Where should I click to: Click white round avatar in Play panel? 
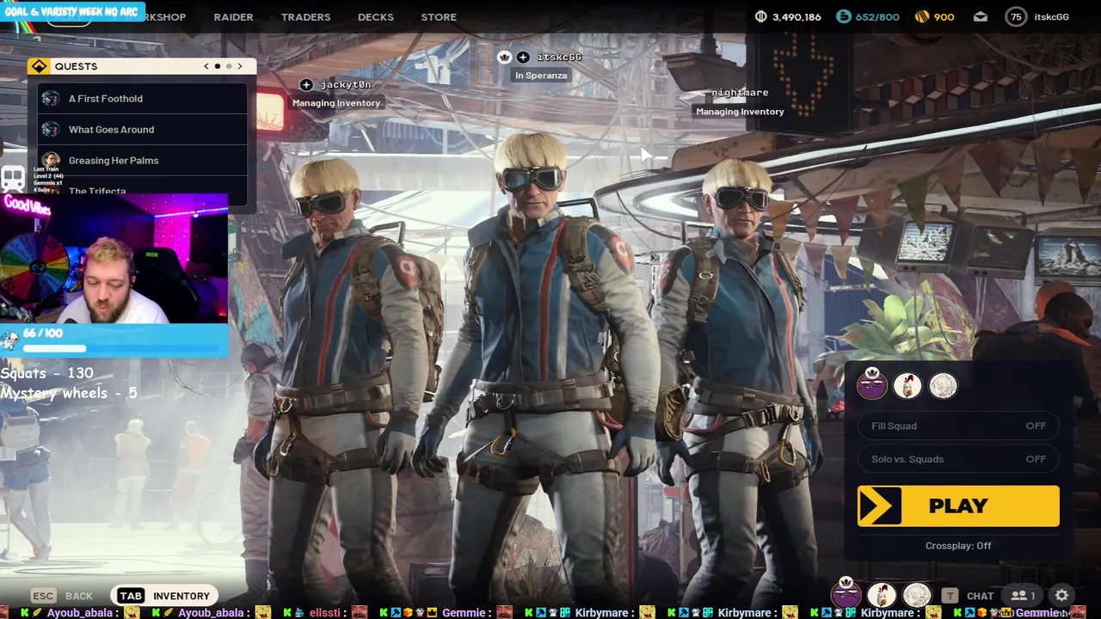[x=943, y=386]
